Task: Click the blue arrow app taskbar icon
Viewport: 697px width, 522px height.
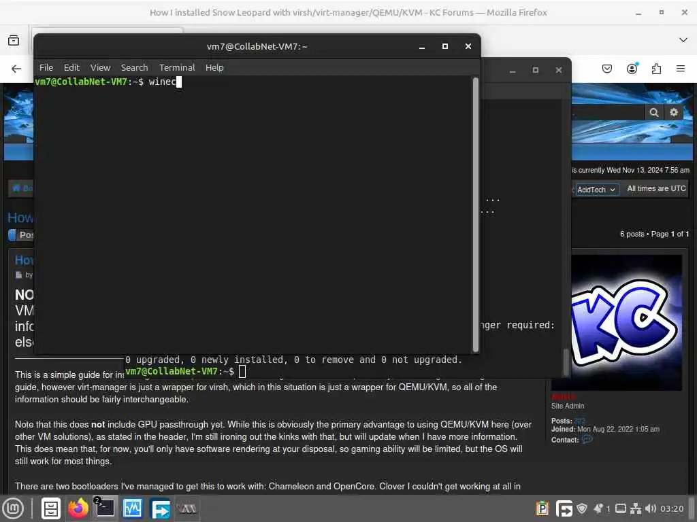Action: tap(160, 509)
